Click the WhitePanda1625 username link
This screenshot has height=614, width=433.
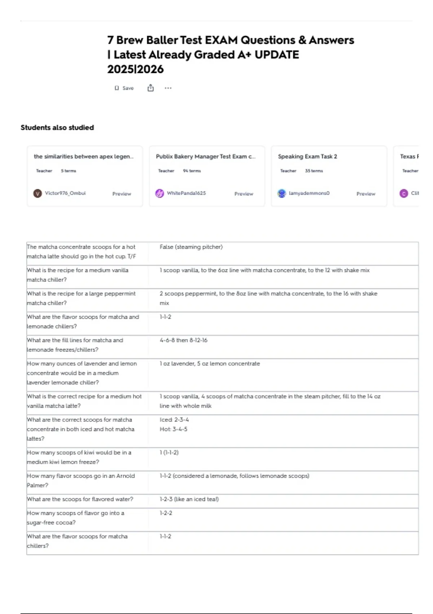pyautogui.click(x=186, y=193)
